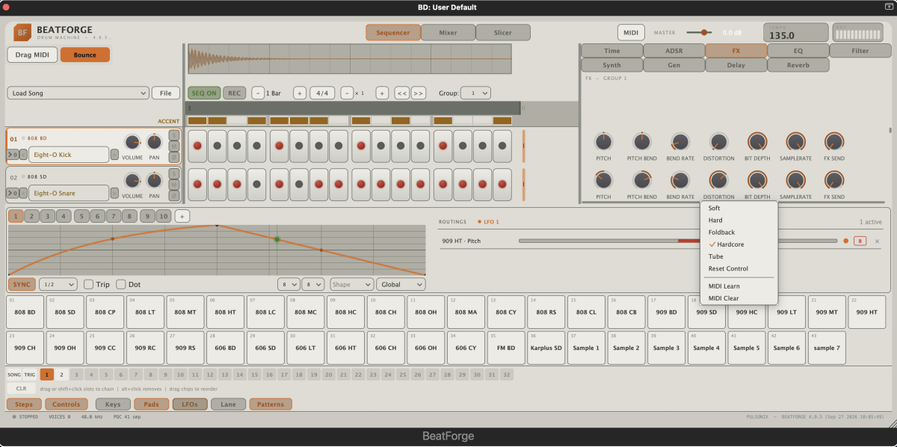Turn the 808 BD volume knob
Screen dimensions: 897x447
pyautogui.click(x=132, y=142)
